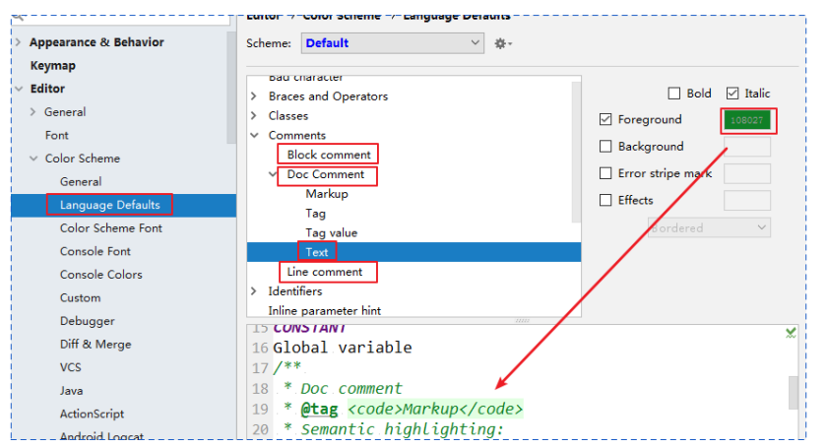Open the scheme gear settings icon
Image resolution: width=827 pixels, height=447 pixels.
pyautogui.click(x=503, y=43)
